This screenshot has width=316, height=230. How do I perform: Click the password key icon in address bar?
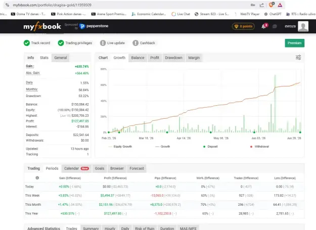(253, 5)
